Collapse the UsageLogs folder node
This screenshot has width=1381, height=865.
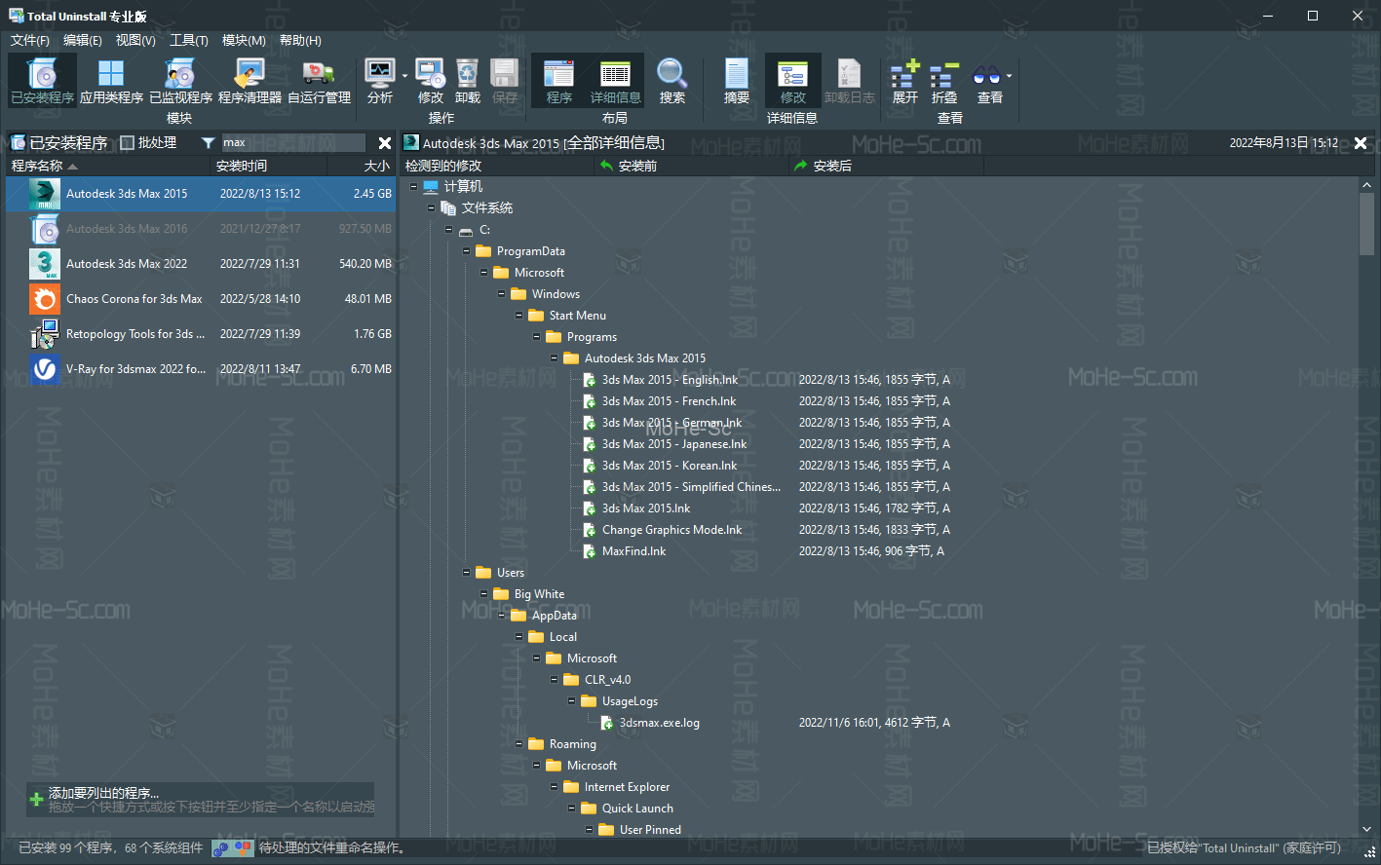[572, 701]
